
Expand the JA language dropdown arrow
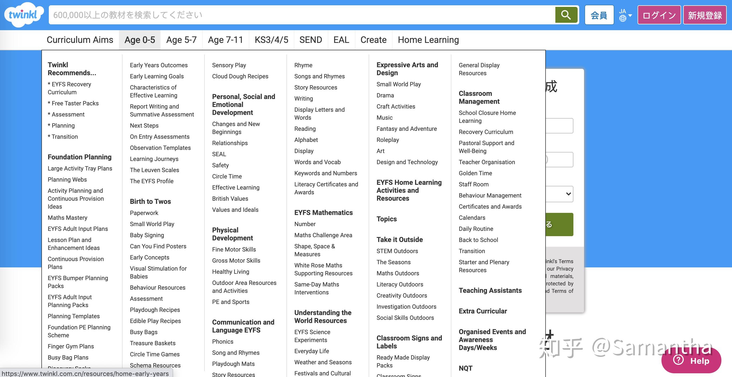[x=630, y=15]
